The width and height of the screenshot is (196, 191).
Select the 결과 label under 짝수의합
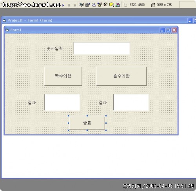point(32,103)
